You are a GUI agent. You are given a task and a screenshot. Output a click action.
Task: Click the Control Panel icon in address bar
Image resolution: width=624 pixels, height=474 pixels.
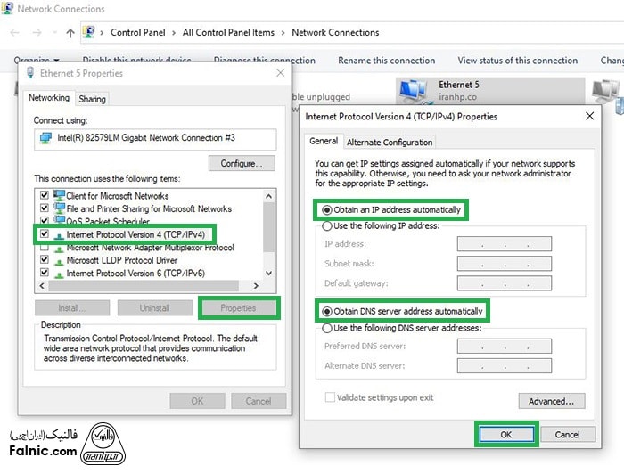point(90,33)
